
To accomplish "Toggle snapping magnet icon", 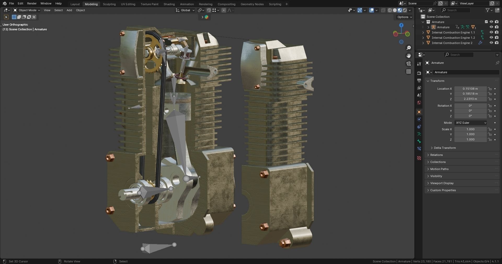I will point(209,10).
